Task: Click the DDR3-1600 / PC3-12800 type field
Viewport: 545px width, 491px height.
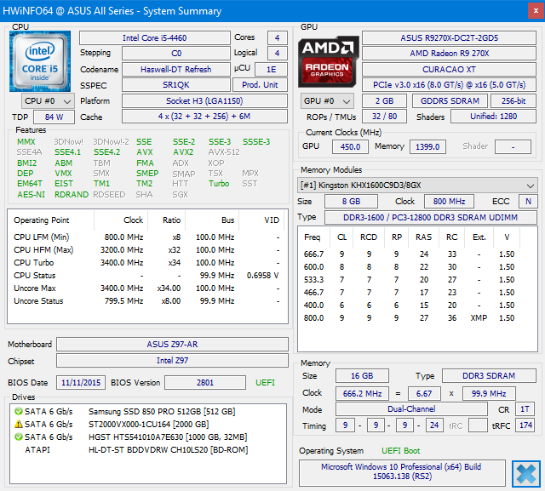Action: tap(431, 217)
